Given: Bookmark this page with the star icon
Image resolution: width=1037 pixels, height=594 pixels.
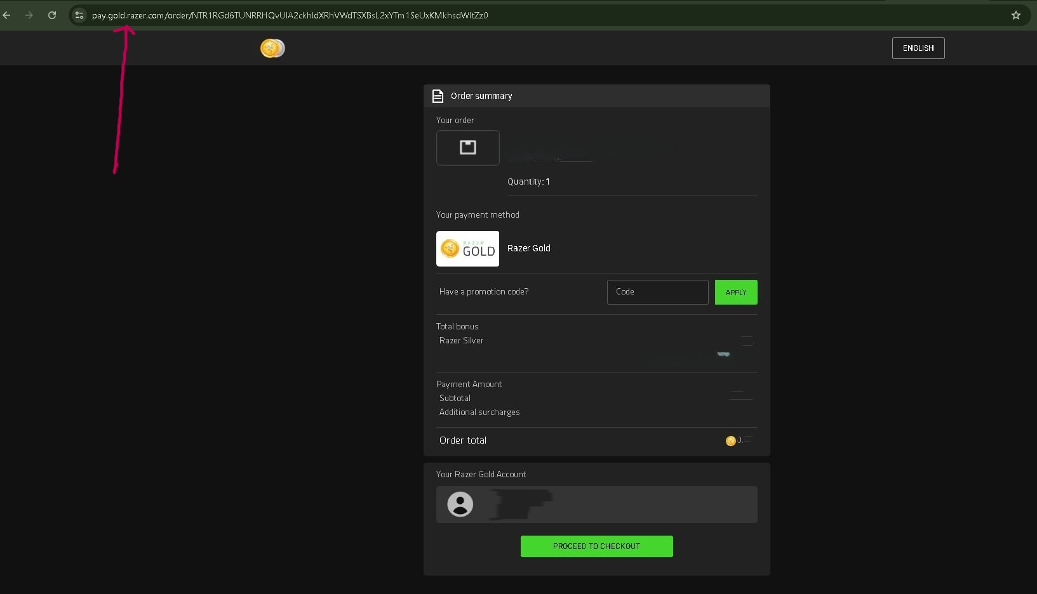Looking at the screenshot, I should tap(1016, 15).
